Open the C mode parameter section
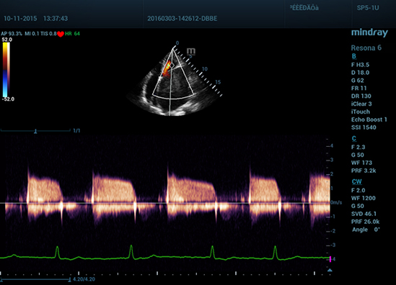Screen dimensions: 396x285 point(354,139)
